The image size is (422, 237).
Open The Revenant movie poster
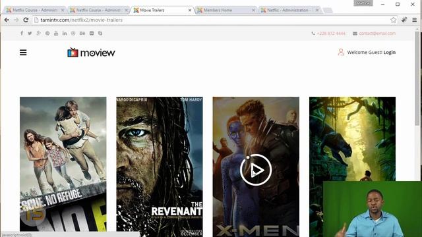click(160, 167)
